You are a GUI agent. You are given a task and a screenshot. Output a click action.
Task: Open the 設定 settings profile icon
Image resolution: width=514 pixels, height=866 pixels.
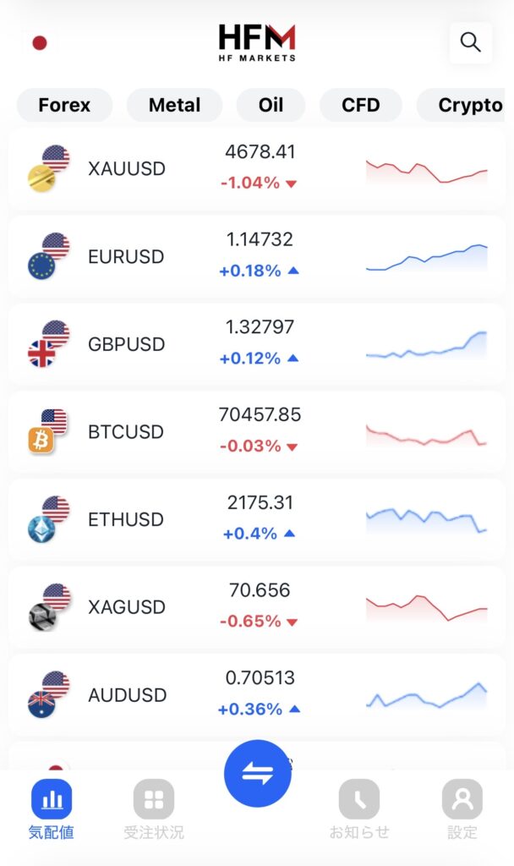click(462, 800)
